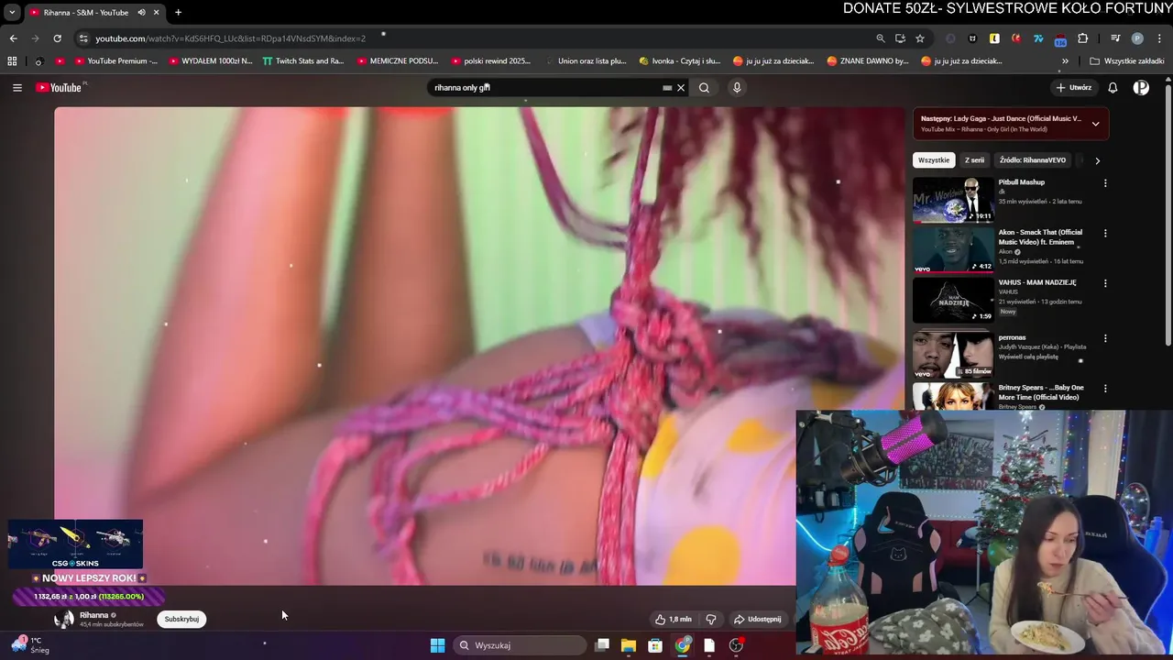
Task: Click the Utwórz create button
Action: 1074,88
